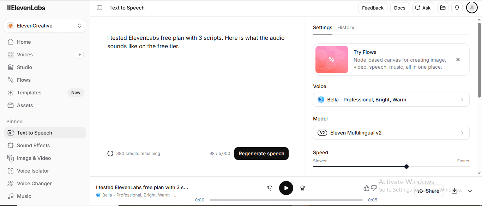The height and width of the screenshot is (206, 482).
Task: Click the "Faster" speed label
Action: (x=463, y=161)
